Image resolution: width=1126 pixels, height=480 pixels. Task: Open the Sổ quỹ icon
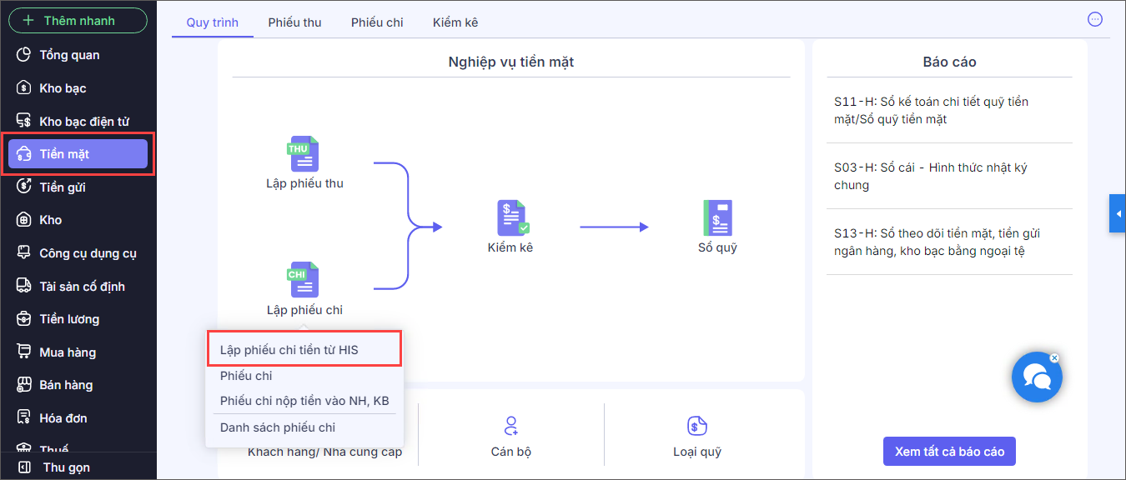(x=717, y=217)
